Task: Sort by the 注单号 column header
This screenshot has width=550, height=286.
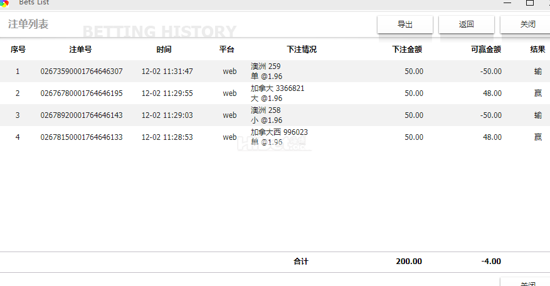Action: pyautogui.click(x=81, y=50)
